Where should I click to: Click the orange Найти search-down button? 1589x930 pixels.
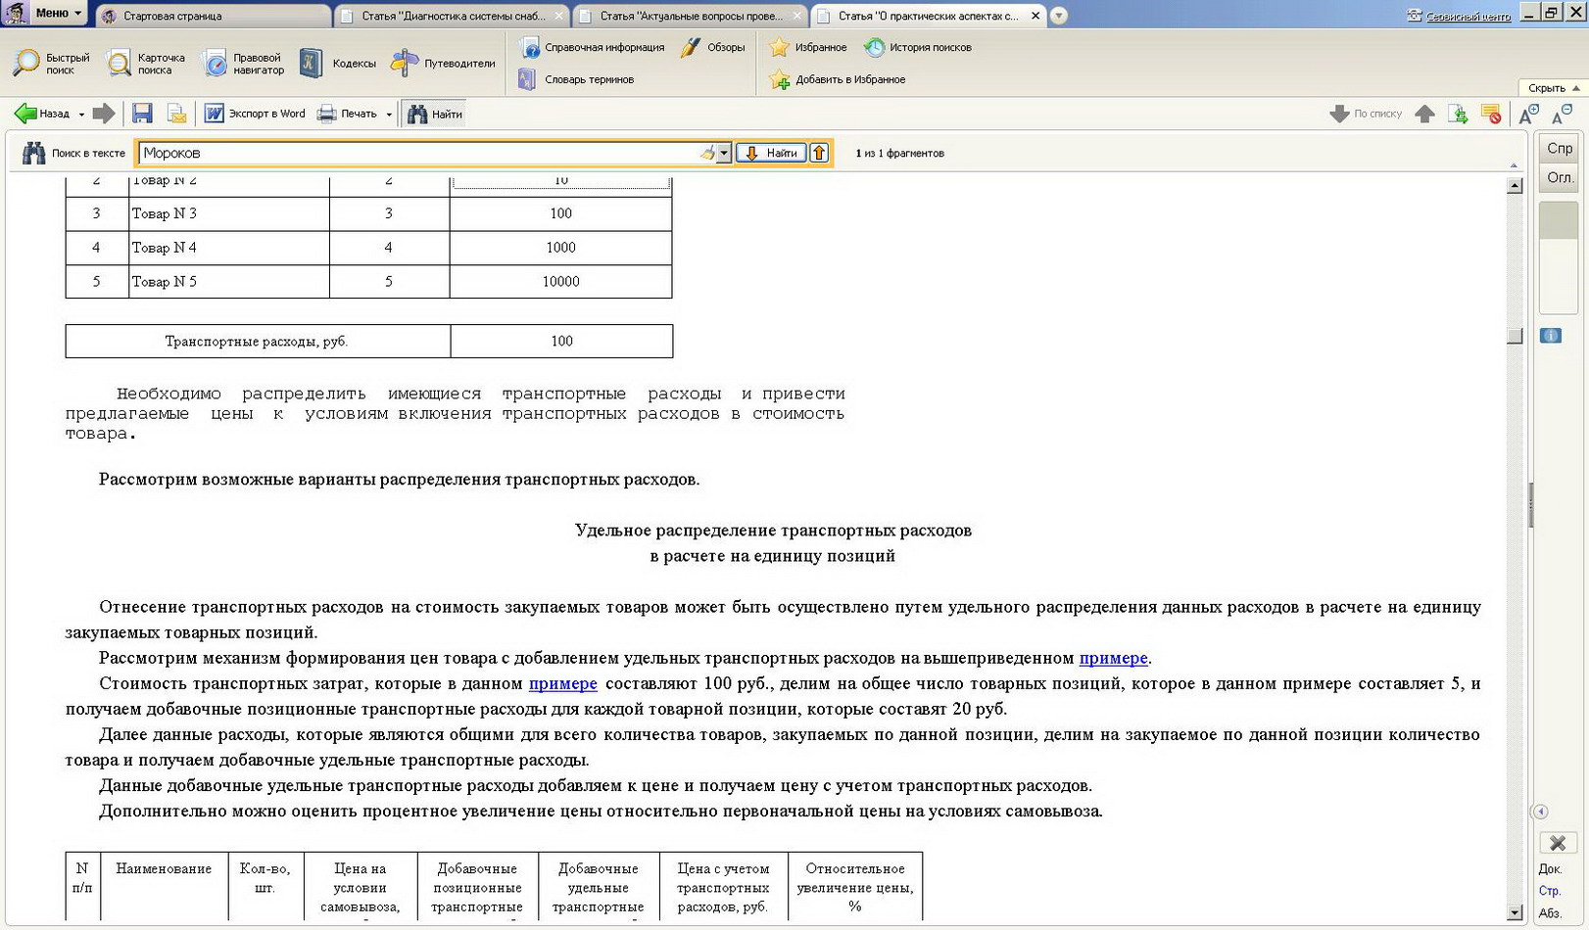(771, 153)
